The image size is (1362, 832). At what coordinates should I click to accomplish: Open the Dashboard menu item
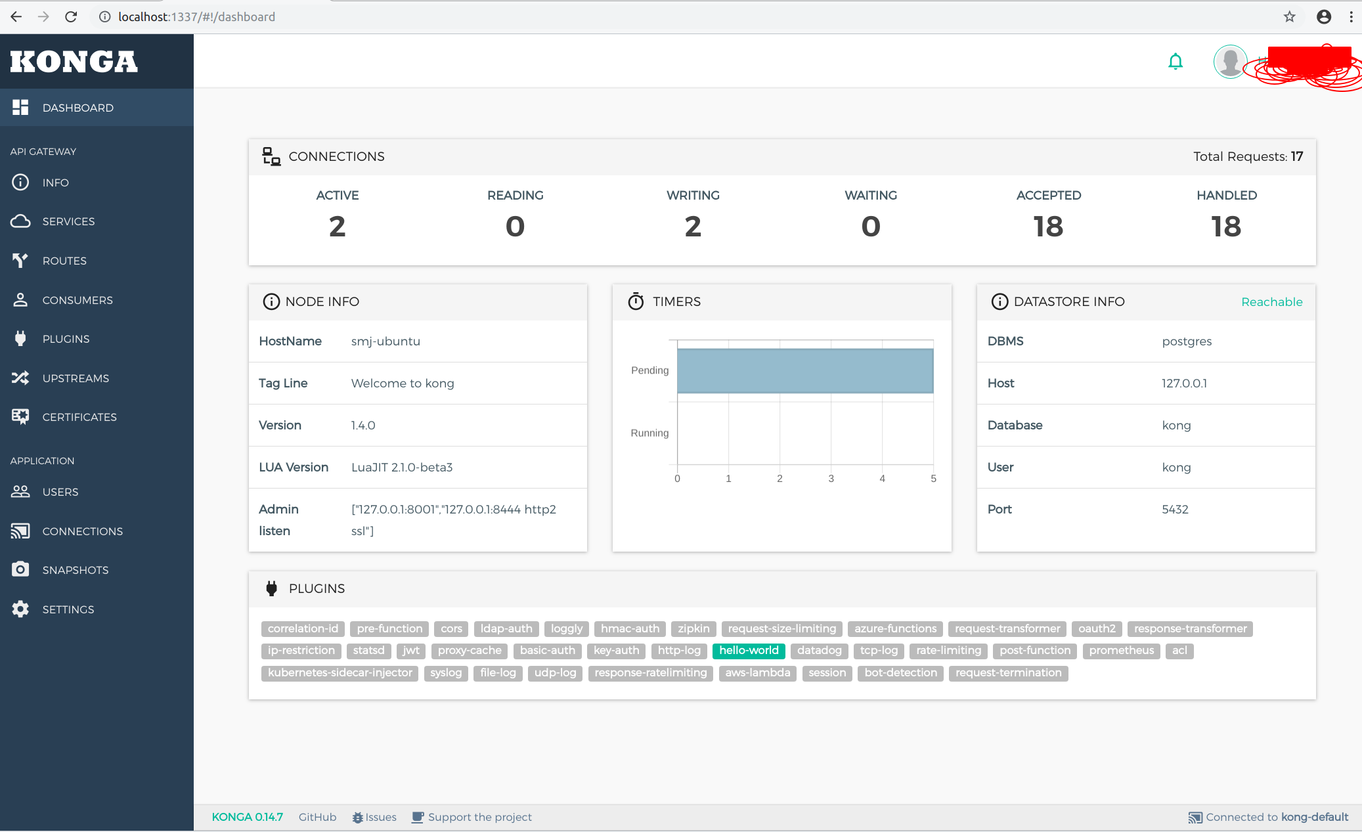(77, 108)
